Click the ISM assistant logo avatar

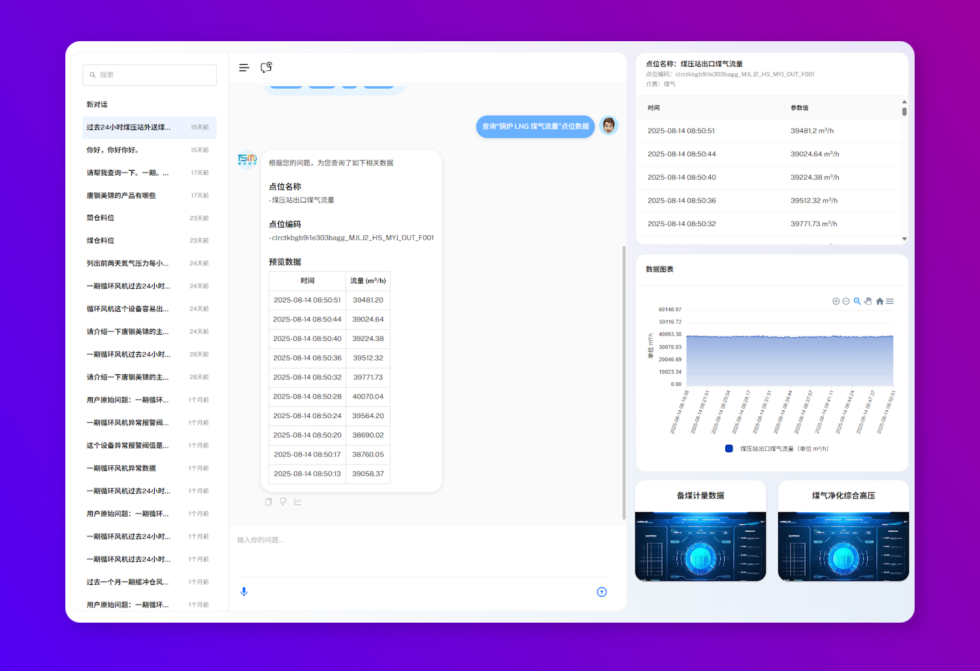tap(247, 159)
